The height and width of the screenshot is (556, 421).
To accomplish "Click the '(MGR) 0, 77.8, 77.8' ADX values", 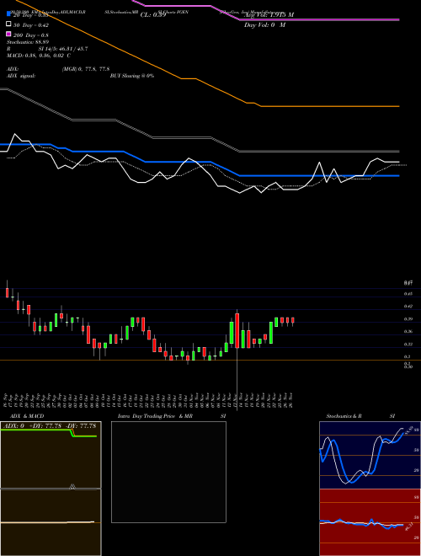I will tap(85, 69).
